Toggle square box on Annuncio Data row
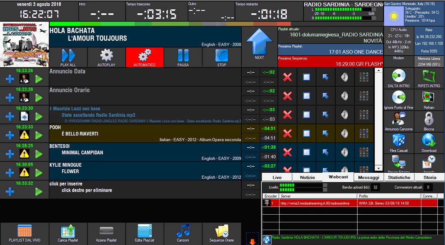The height and width of the screenshot is (245, 445). tap(307, 77)
